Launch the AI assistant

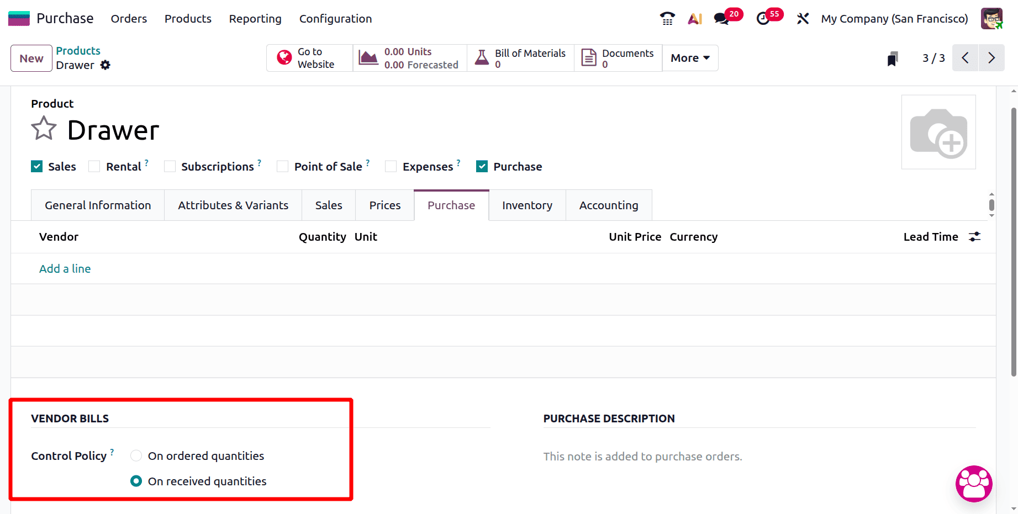(694, 18)
